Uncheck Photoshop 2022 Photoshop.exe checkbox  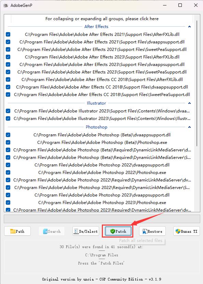[8, 173]
